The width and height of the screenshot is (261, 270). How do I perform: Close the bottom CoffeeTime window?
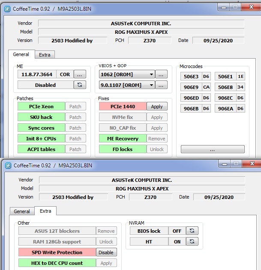(x=252, y=163)
